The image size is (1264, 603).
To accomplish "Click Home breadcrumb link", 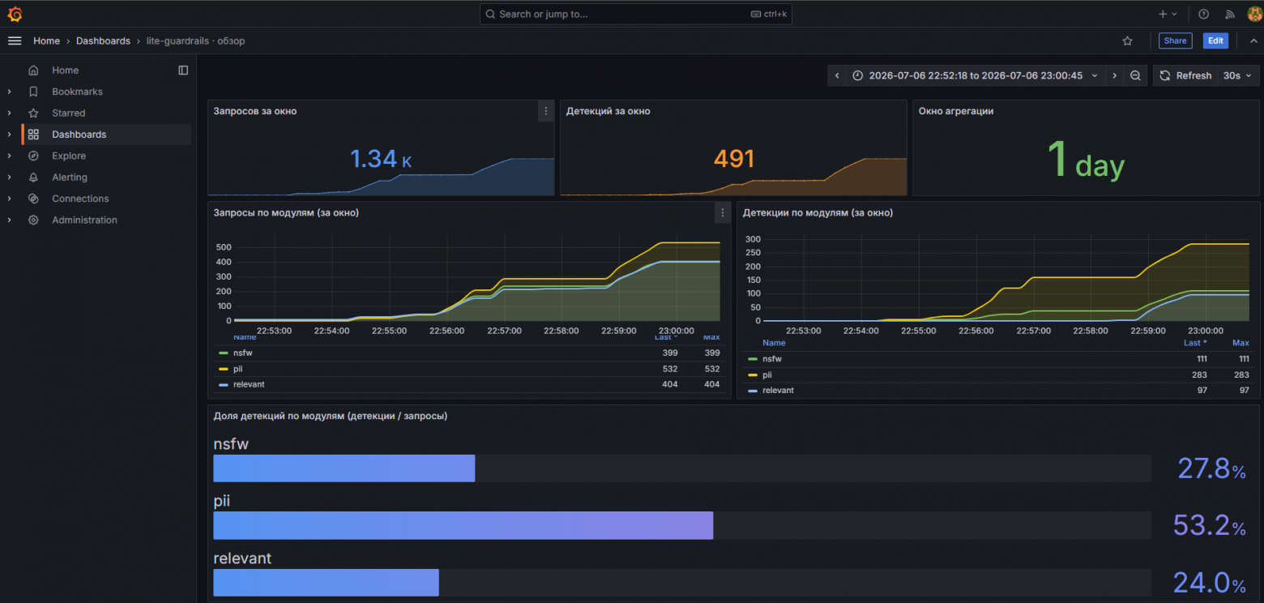I will (x=46, y=41).
